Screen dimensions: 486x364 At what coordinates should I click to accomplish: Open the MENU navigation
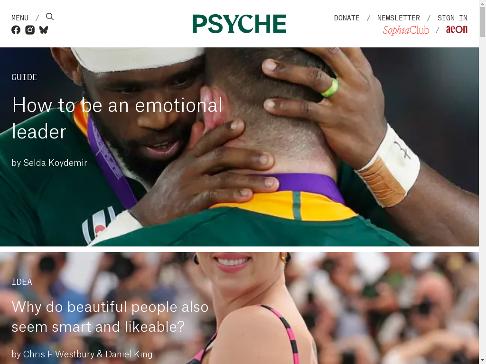[20, 18]
